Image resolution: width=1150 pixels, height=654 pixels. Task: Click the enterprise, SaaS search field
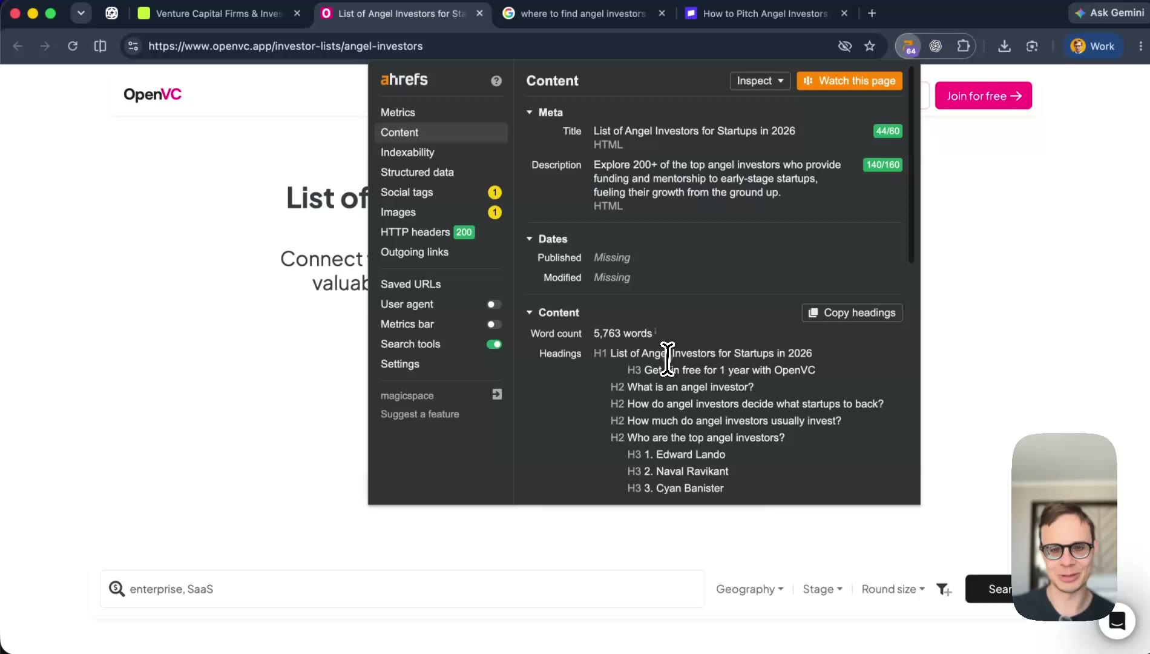pyautogui.click(x=402, y=589)
